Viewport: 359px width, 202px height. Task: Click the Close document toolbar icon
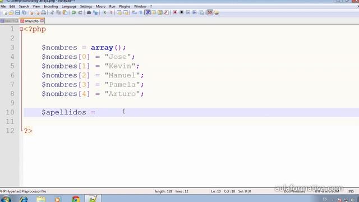pos(31,12)
